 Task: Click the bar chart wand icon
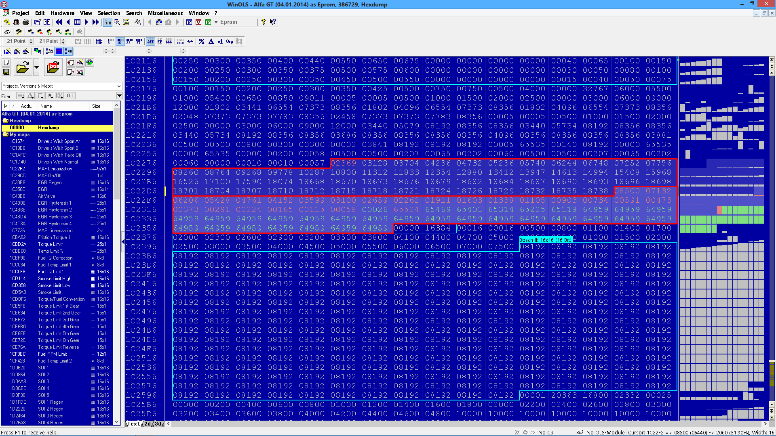coord(7,51)
